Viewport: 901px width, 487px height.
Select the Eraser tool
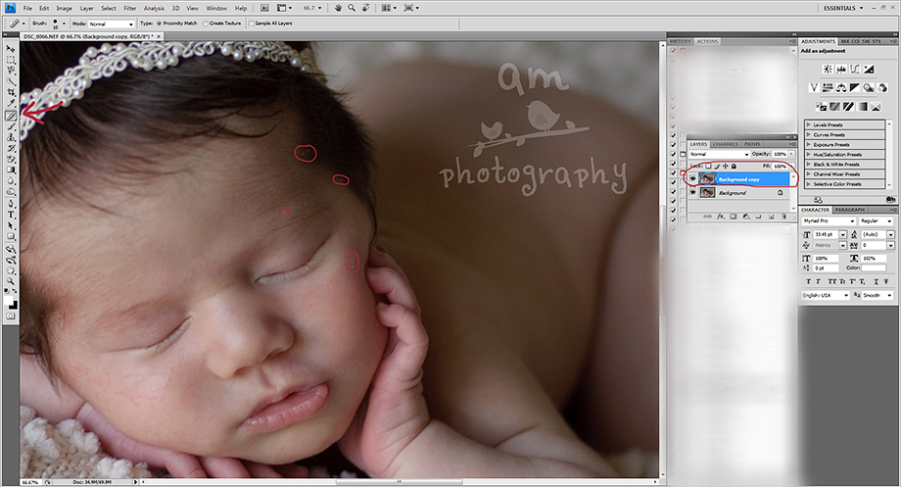11,160
